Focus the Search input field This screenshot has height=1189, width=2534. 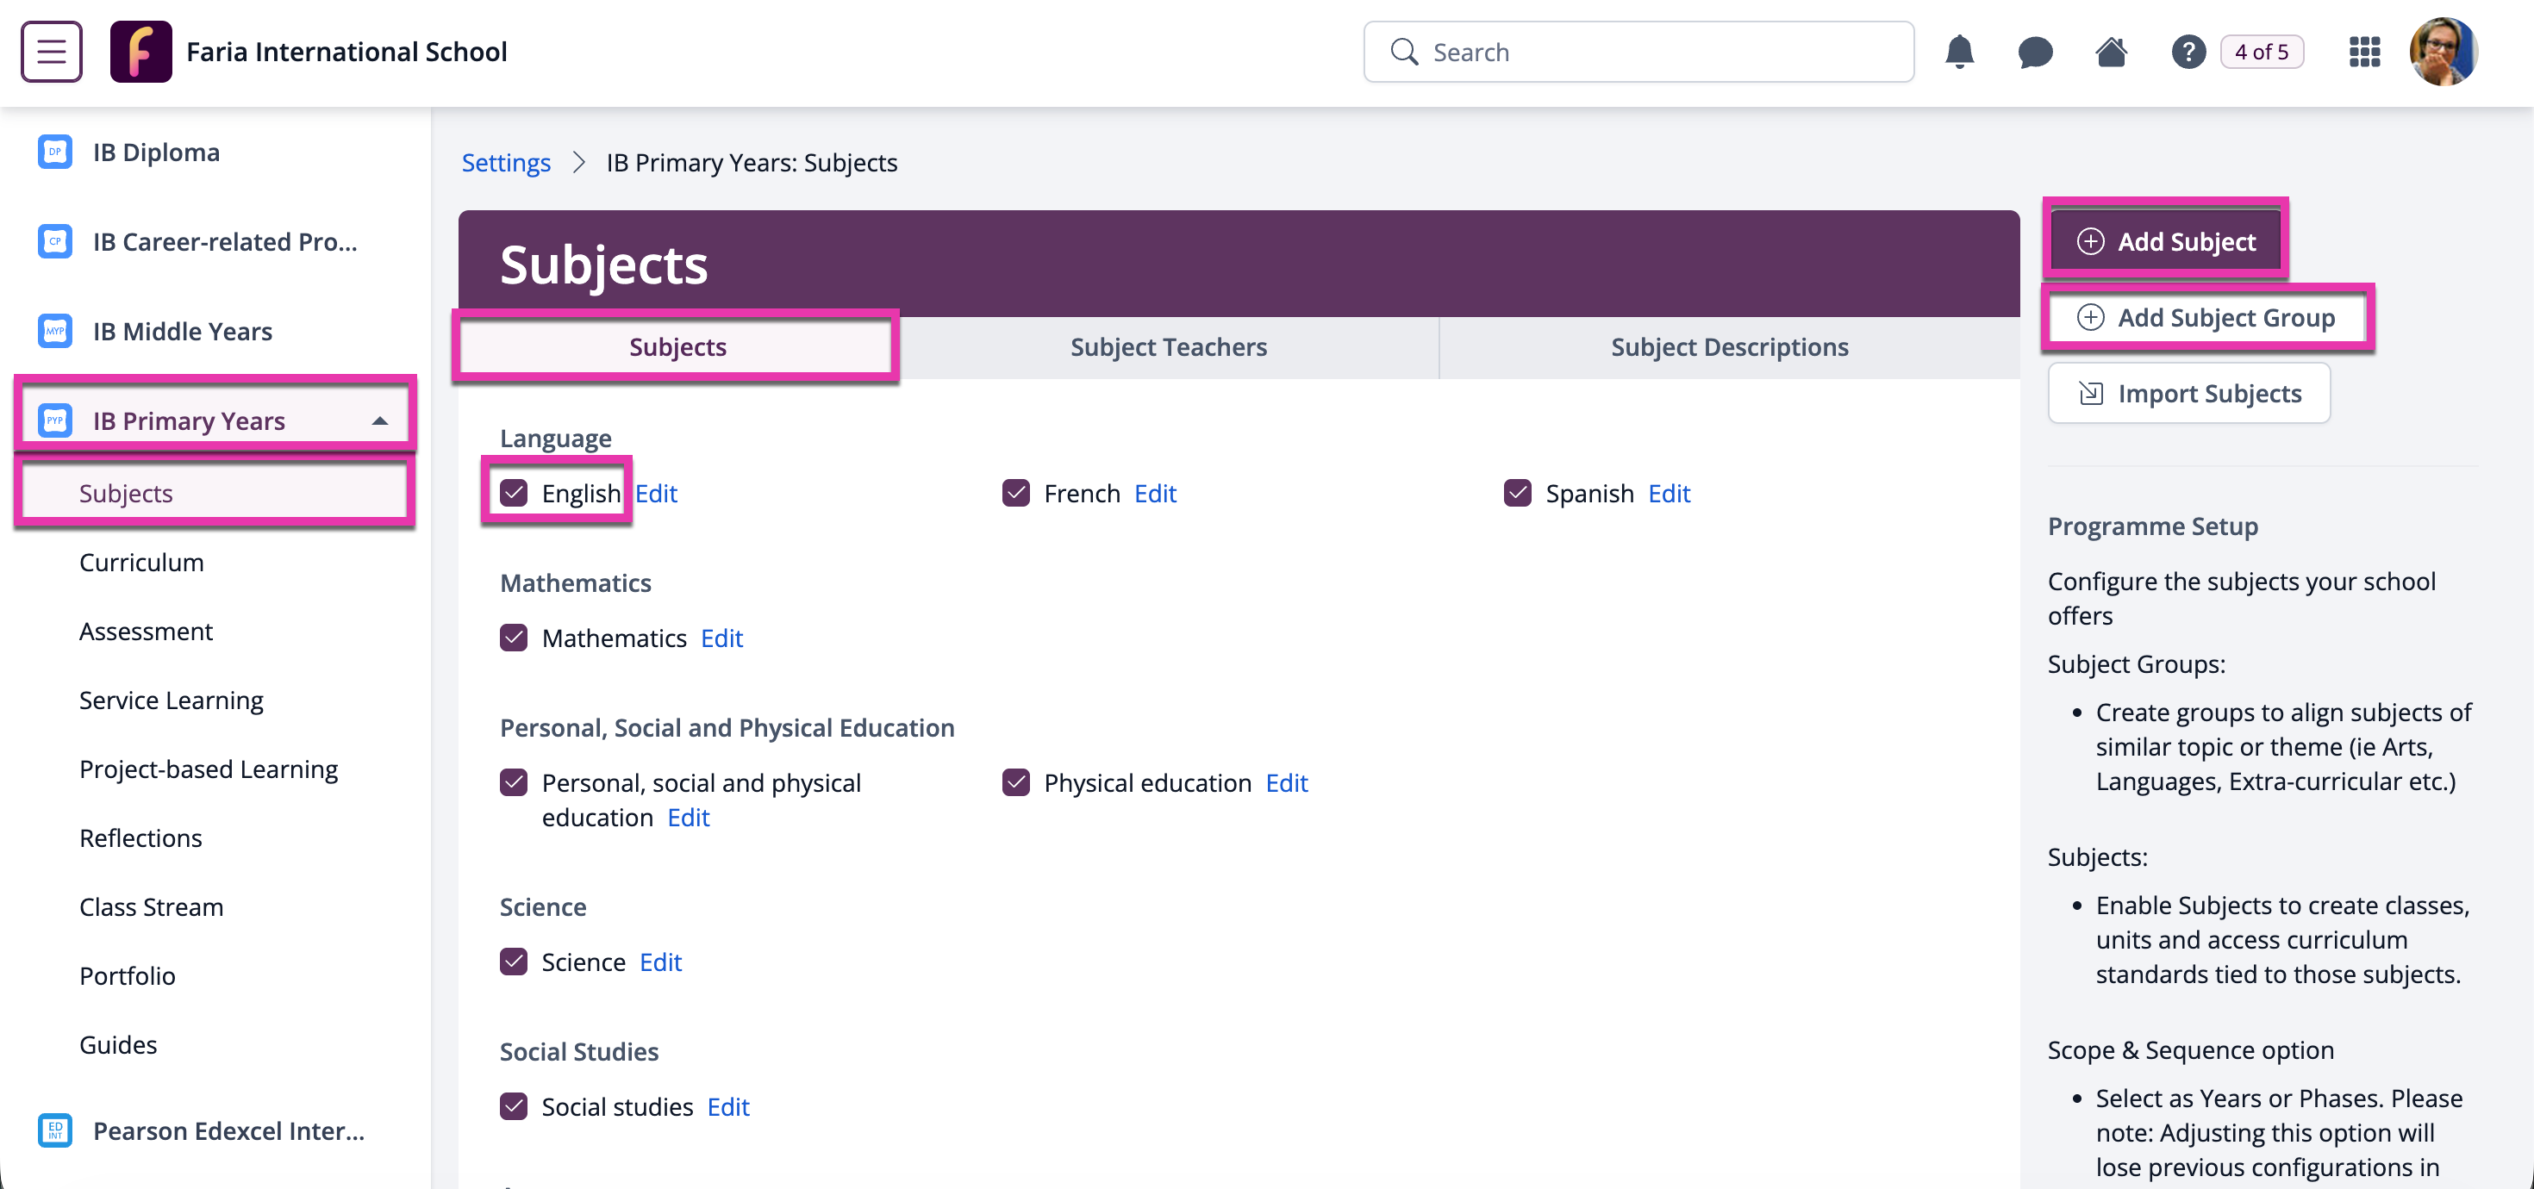(1638, 52)
